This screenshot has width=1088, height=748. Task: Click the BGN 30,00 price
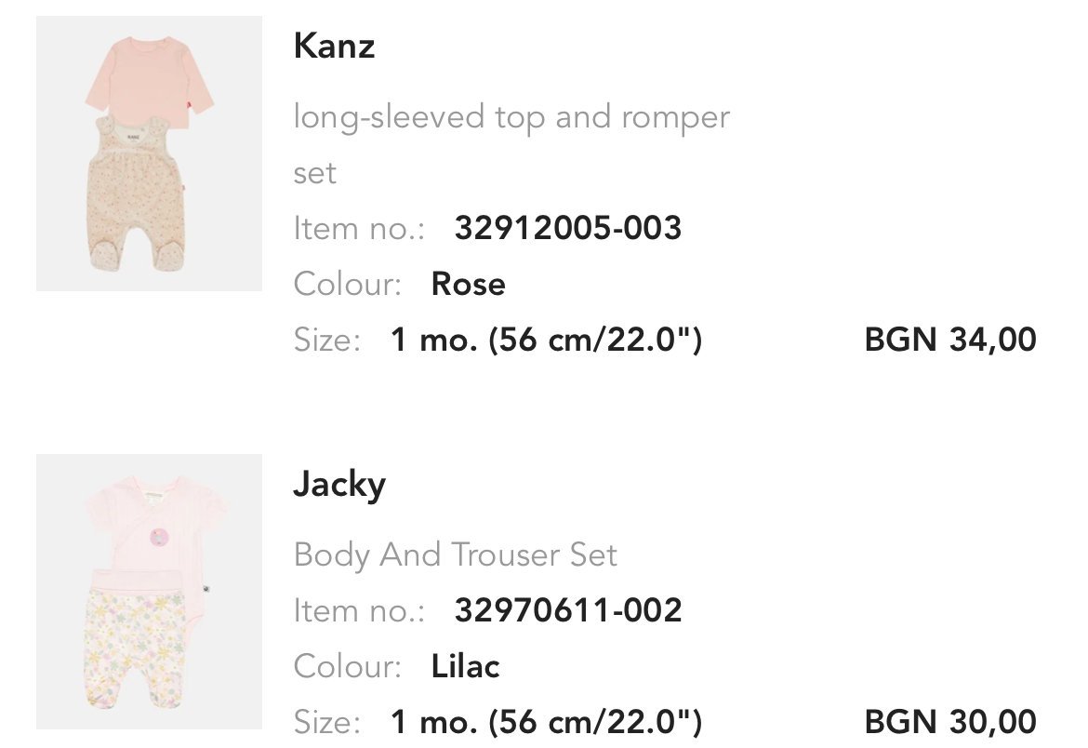[950, 721]
